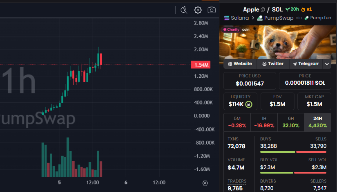337x192 pixels.
Task: Click the quick search replay icon above the chart
Action: [184, 10]
